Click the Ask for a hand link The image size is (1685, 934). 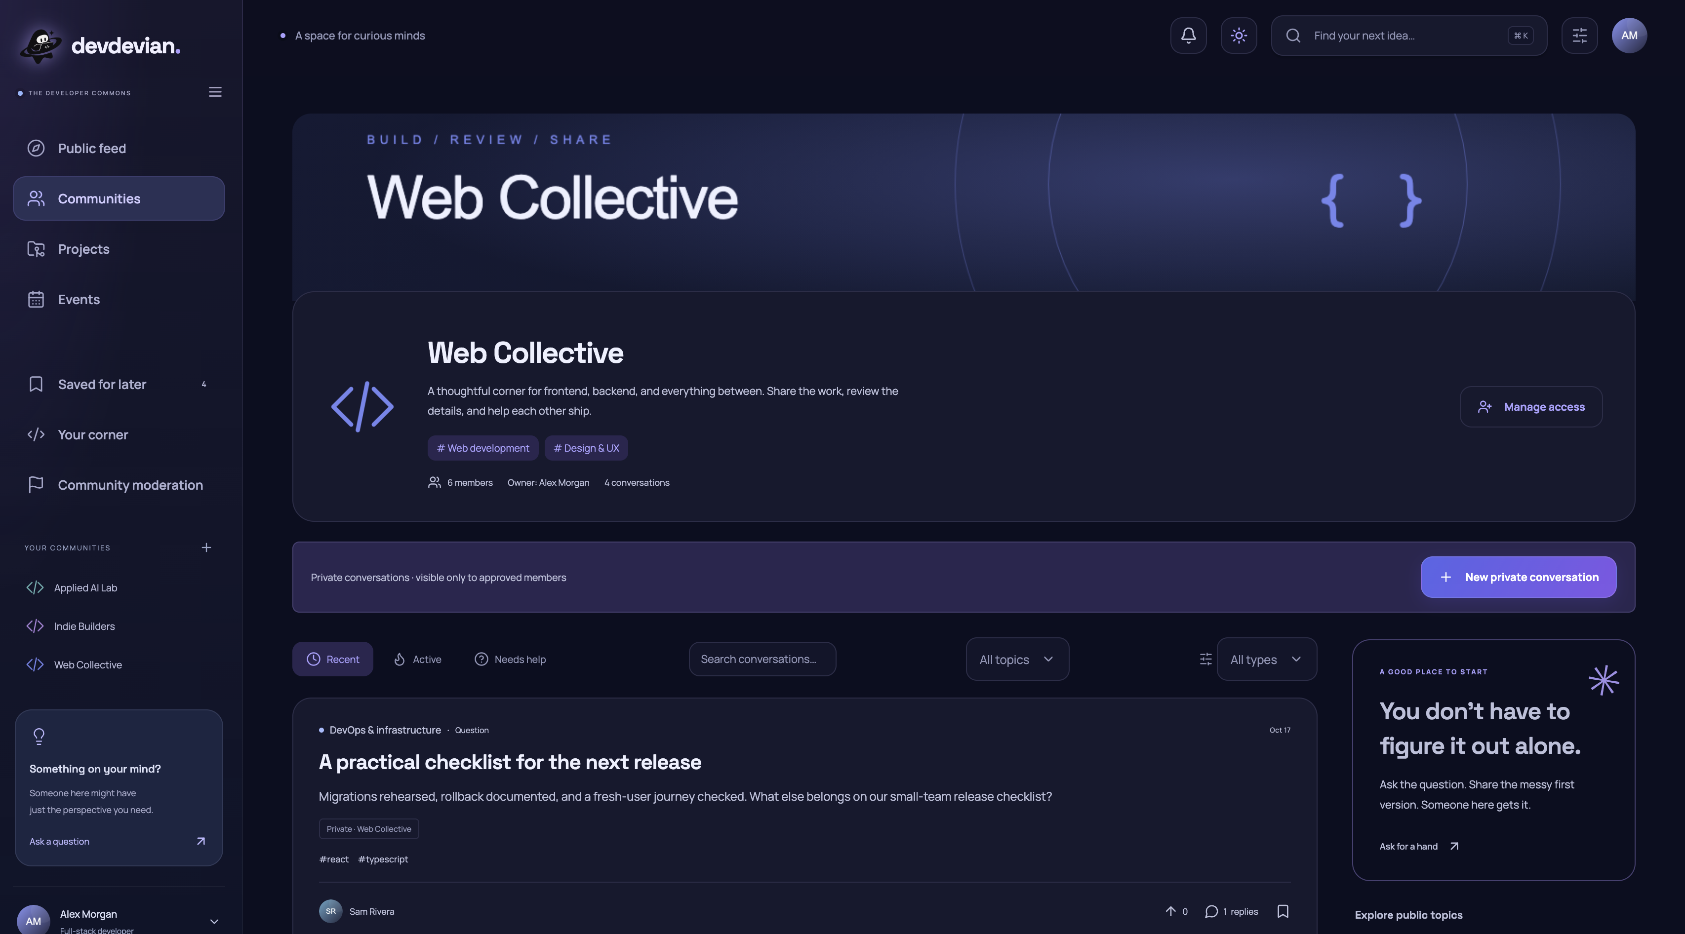(x=1419, y=846)
